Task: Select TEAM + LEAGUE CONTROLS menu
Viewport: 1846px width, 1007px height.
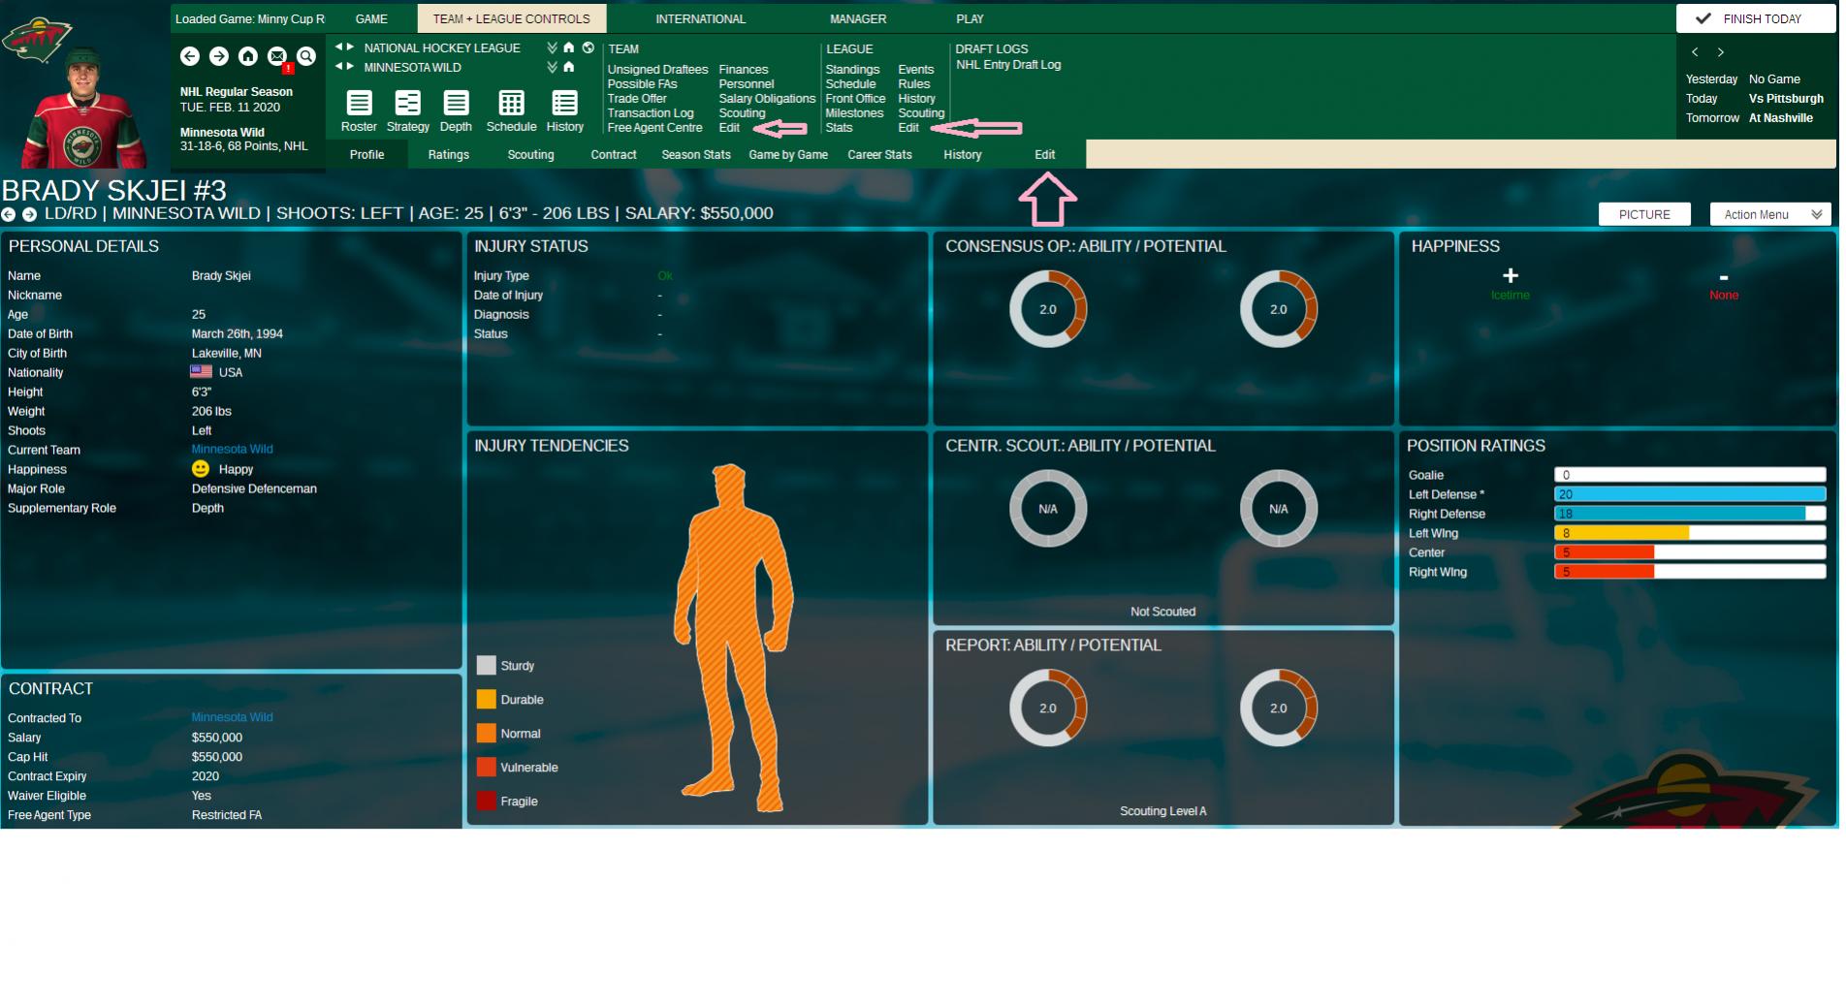Action: coord(512,18)
